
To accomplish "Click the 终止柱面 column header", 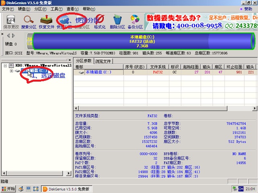I will click(234, 67).
